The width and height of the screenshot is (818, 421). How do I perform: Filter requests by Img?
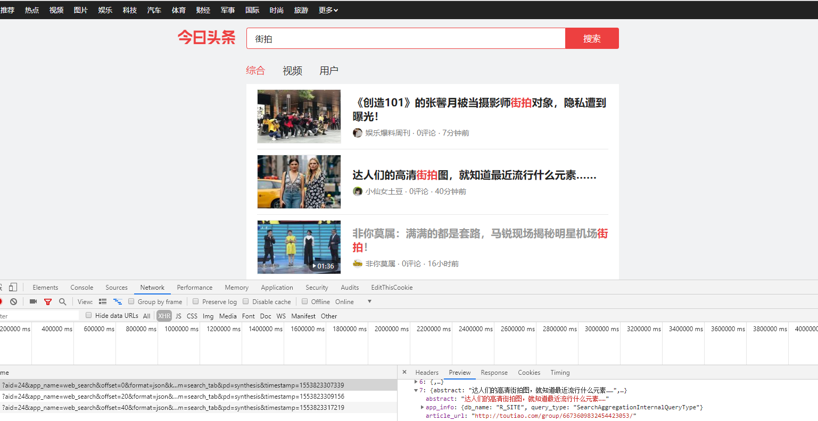(x=208, y=316)
